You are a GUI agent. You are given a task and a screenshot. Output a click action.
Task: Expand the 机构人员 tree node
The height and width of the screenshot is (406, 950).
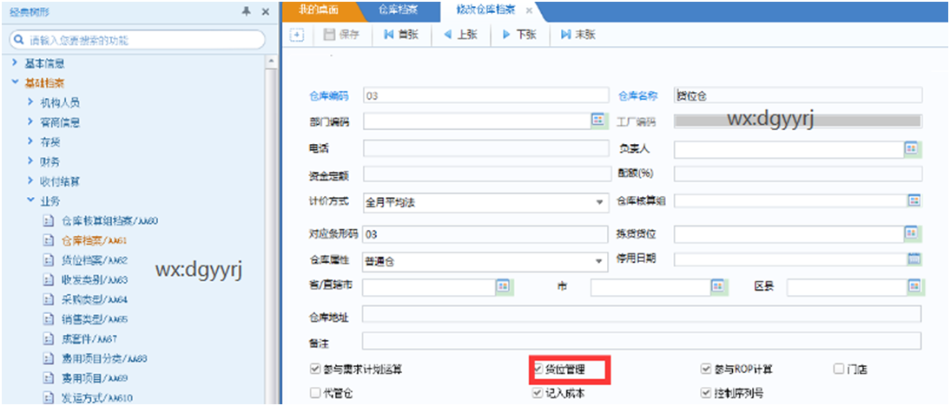pos(30,102)
